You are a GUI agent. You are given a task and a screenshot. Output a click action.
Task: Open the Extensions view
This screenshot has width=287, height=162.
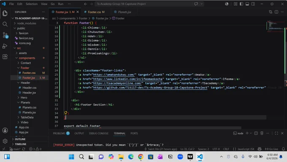click(5, 57)
